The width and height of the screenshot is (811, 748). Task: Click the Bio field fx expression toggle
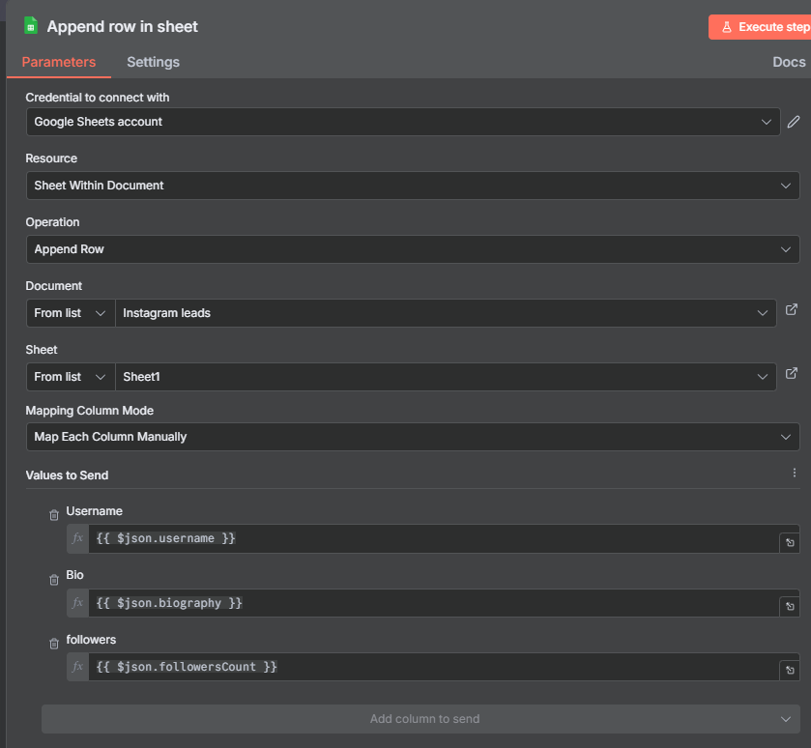click(x=77, y=603)
